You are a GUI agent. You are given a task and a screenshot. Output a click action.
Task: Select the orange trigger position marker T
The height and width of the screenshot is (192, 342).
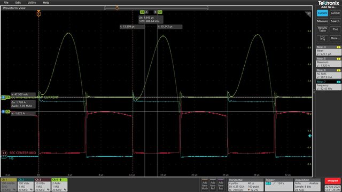pyautogui.click(x=38, y=14)
